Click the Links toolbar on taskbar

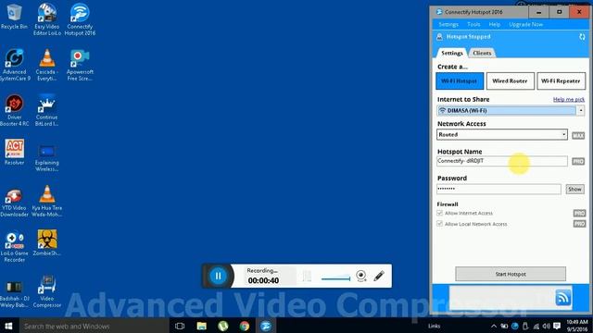coord(435,326)
